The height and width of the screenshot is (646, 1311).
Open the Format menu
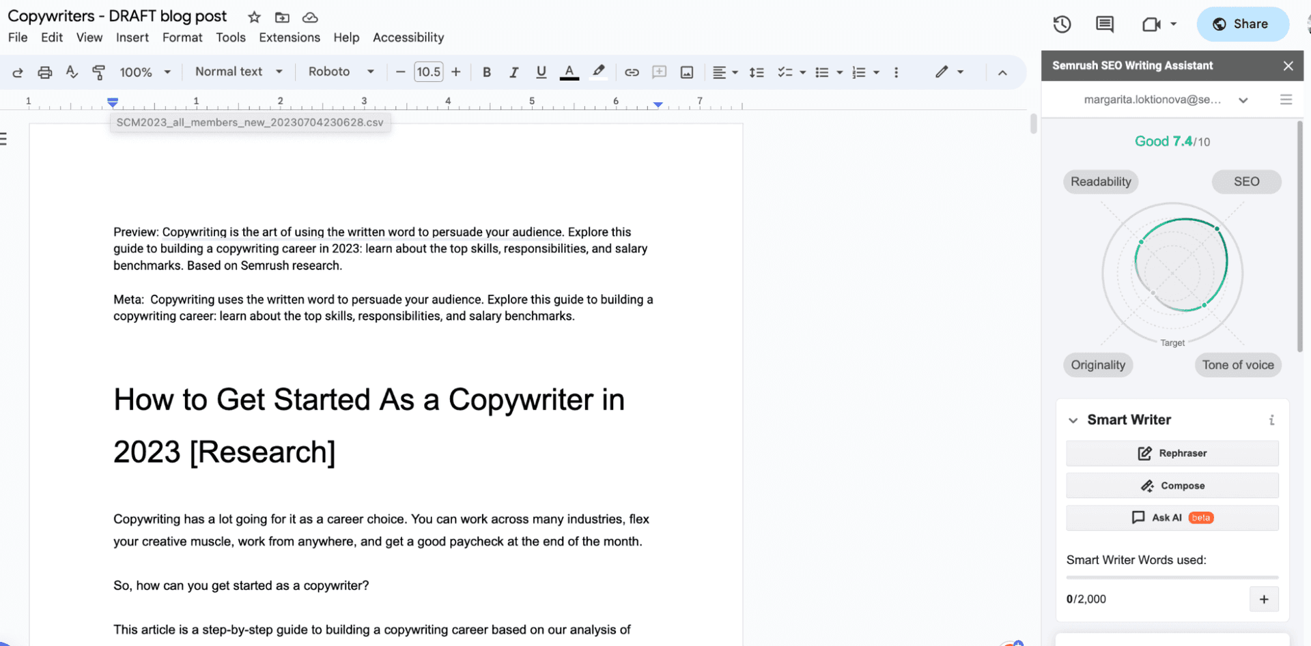182,38
